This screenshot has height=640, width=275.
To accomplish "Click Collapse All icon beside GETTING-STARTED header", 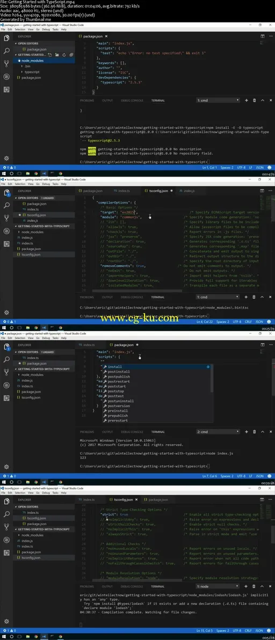I will [x=71, y=55].
